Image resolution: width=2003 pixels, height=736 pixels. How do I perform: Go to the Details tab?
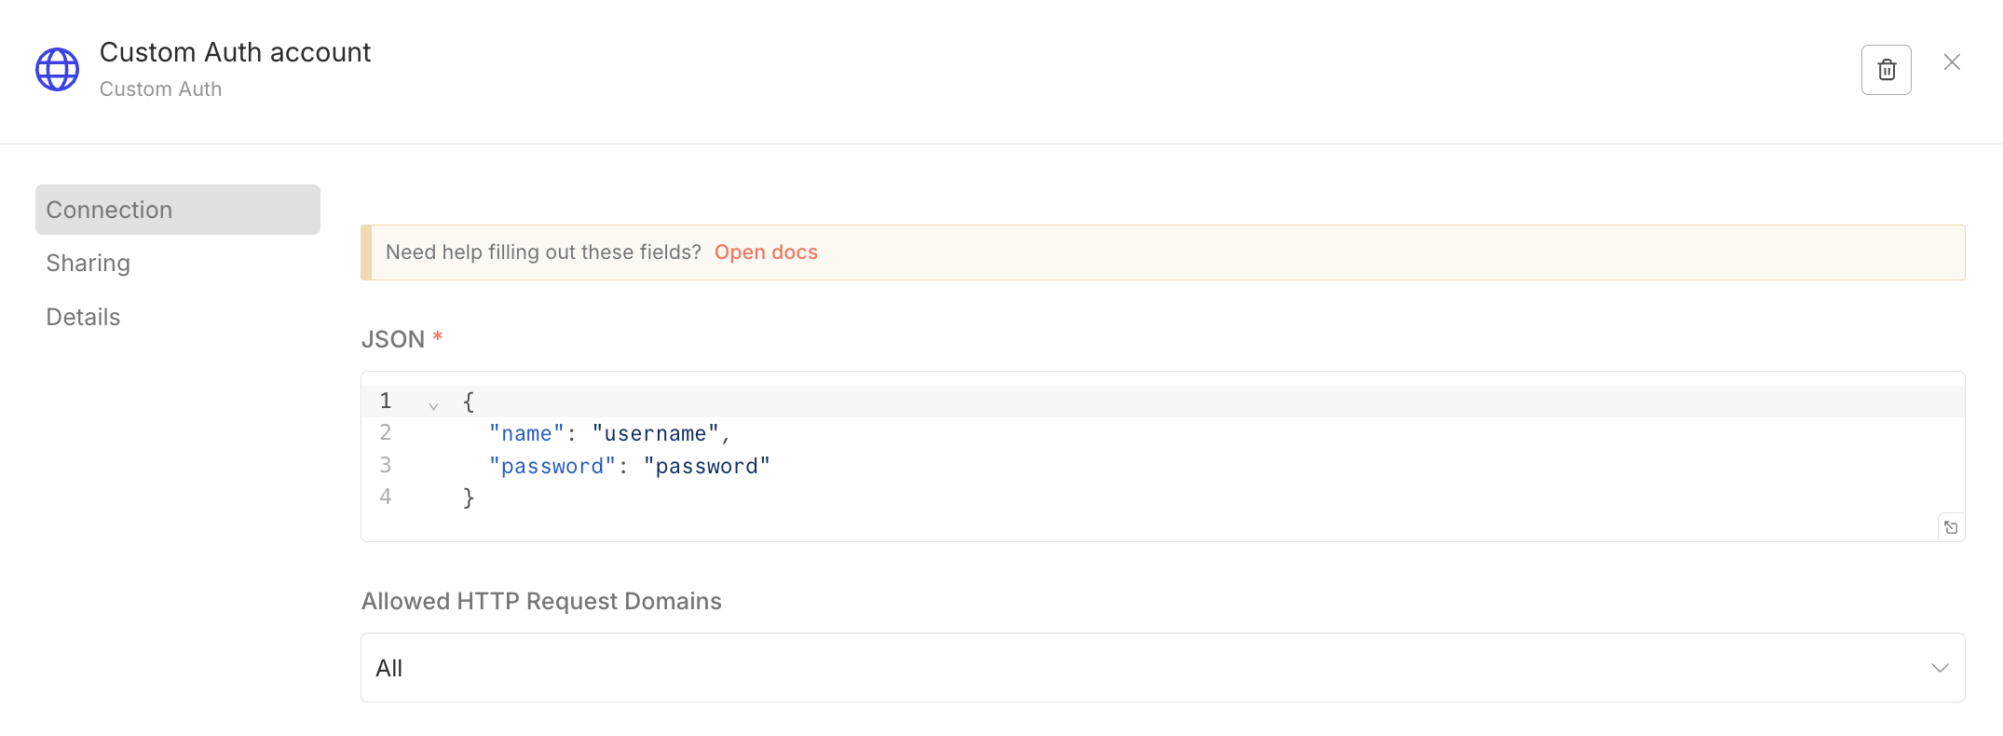pyautogui.click(x=84, y=318)
